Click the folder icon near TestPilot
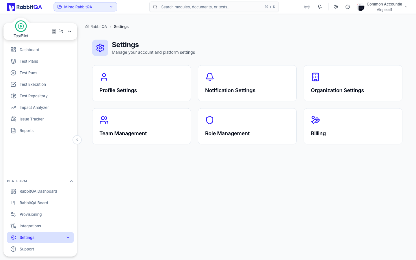 [x=61, y=31]
